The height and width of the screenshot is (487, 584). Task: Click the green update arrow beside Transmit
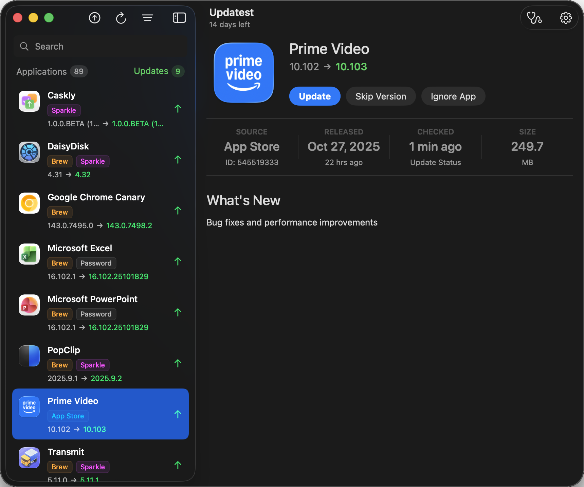click(178, 465)
